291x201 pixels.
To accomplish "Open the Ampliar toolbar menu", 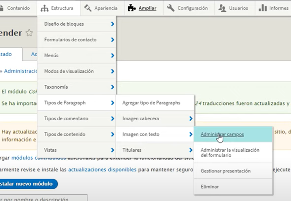I will pos(147,8).
